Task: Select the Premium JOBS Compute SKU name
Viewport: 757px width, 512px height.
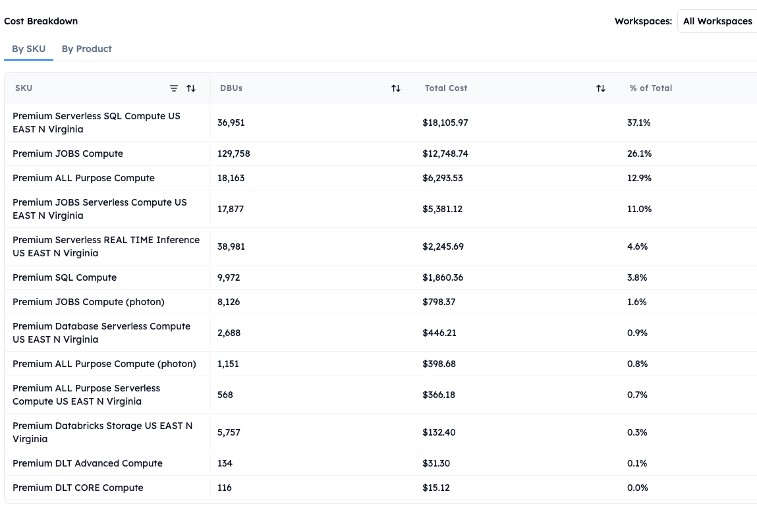Action: 68,154
